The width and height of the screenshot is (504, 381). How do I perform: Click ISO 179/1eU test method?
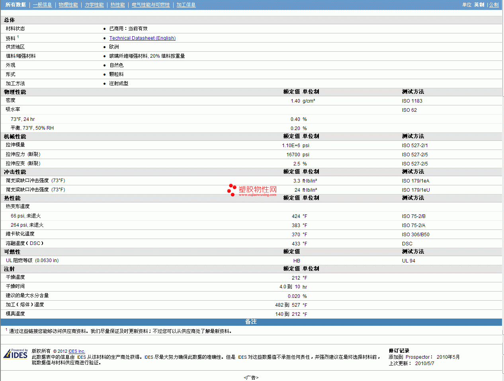[416, 190]
